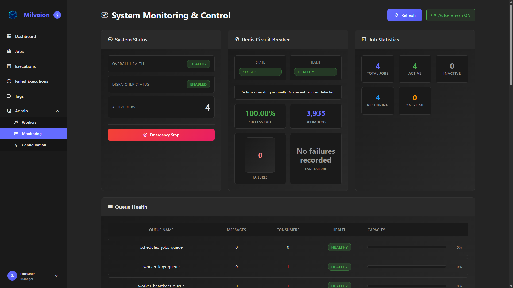
Task: Click the Workers people icon
Action: coord(16,122)
